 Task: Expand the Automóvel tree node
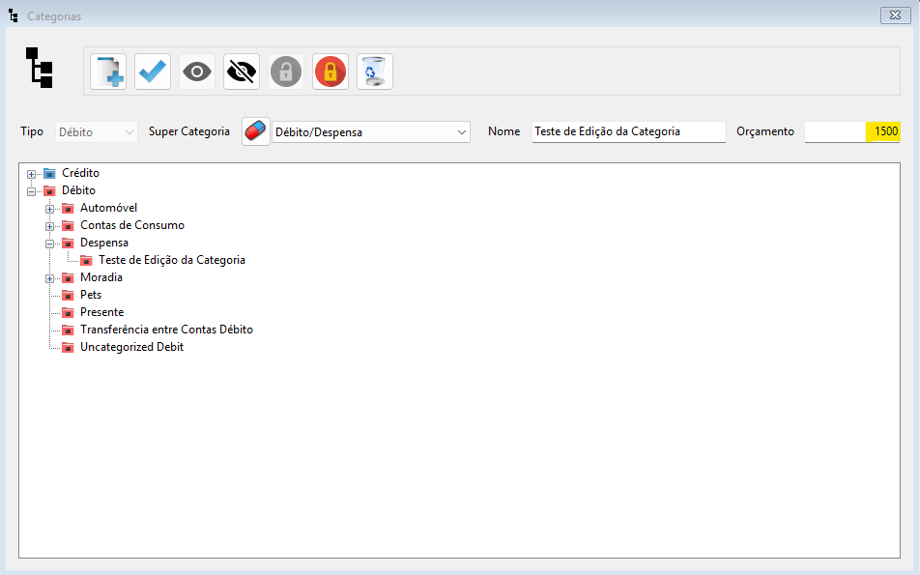pyautogui.click(x=50, y=209)
